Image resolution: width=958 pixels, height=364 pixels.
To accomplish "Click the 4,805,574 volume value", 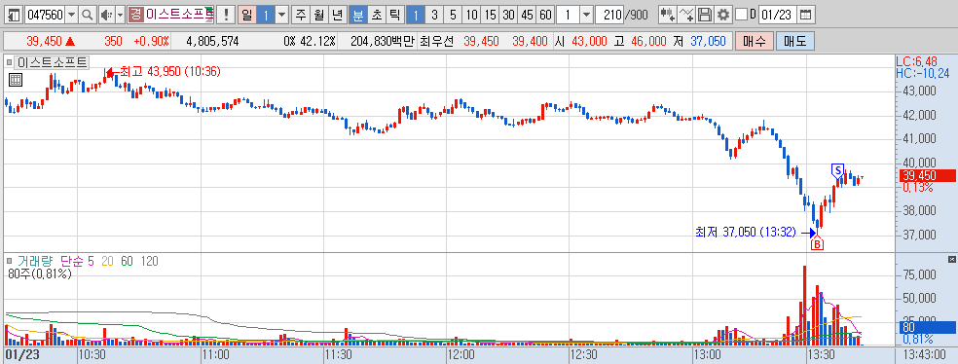I will click(212, 42).
